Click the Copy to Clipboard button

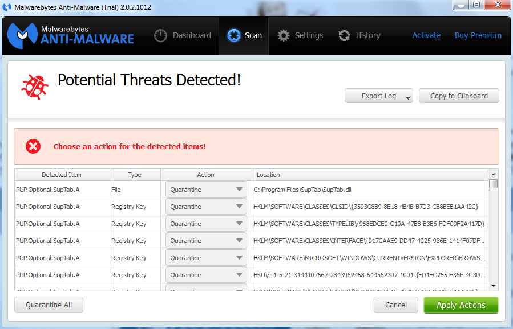coord(459,96)
